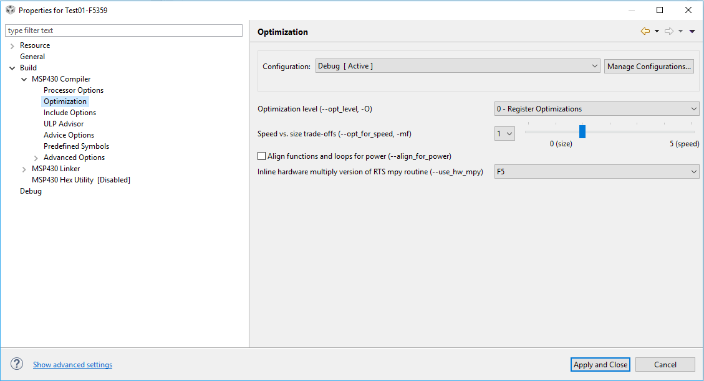Select Resource tree label
The height and width of the screenshot is (381, 704).
pyautogui.click(x=34, y=45)
